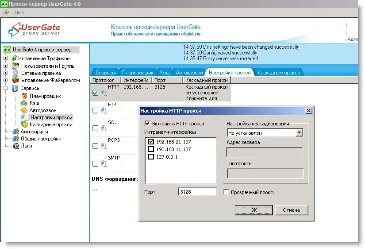Select Общие настройки in the tree

click(41, 139)
